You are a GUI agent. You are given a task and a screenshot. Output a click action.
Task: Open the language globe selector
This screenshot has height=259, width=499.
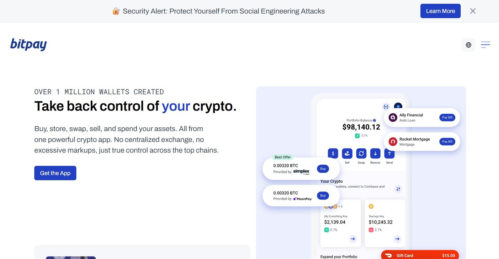coord(468,45)
